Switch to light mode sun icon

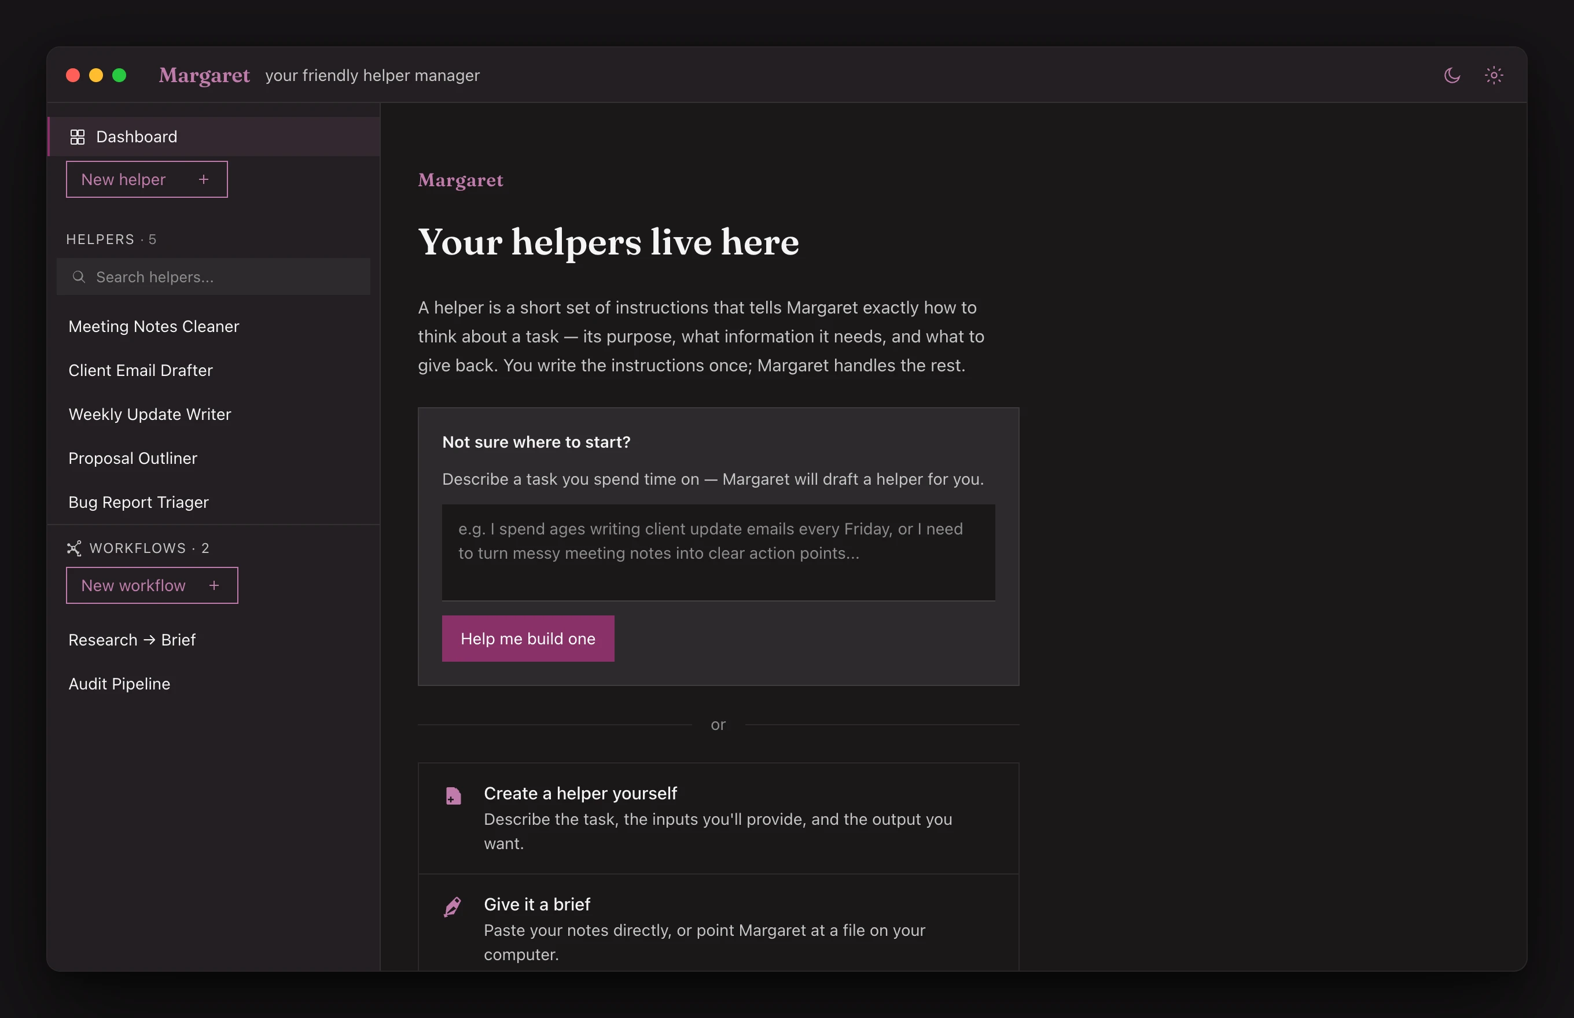coord(1494,75)
